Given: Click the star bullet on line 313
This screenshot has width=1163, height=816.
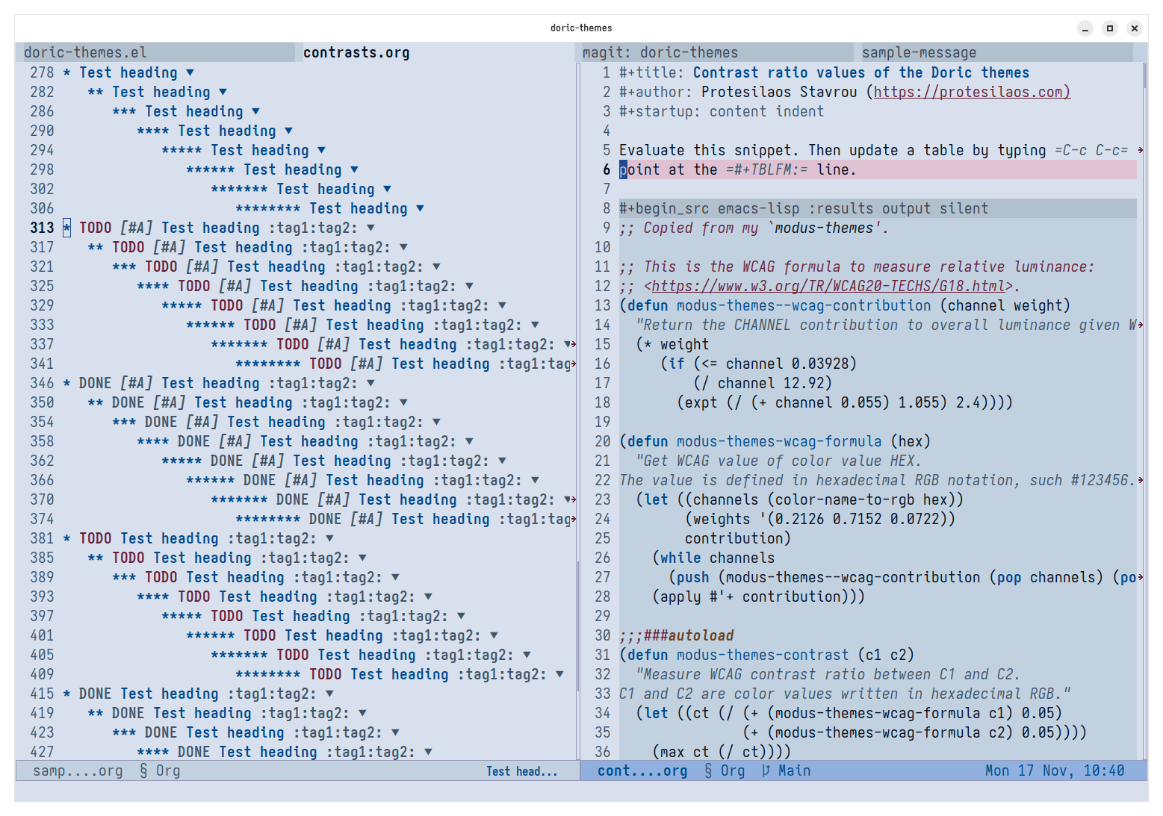Looking at the screenshot, I should click(x=66, y=228).
